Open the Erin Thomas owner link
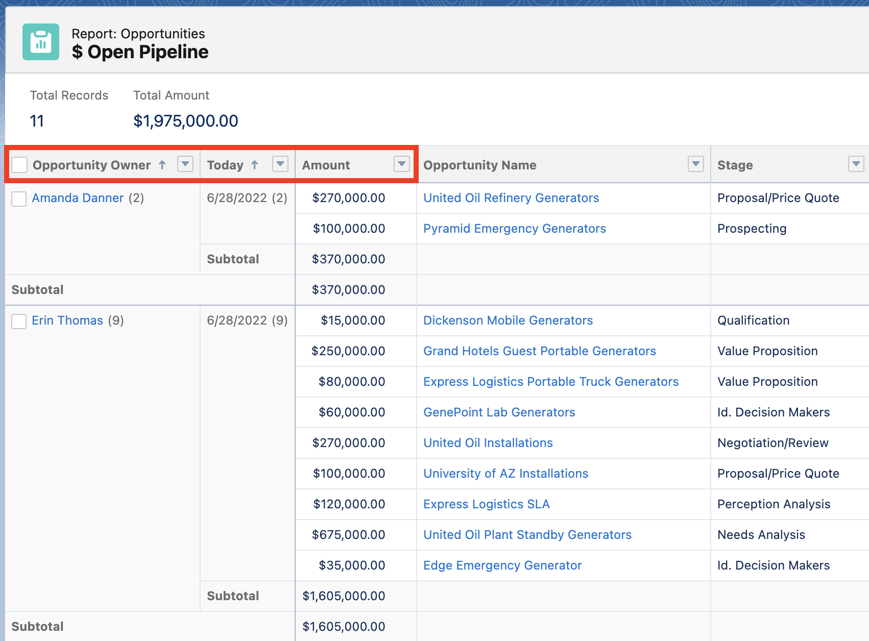The width and height of the screenshot is (869, 641). (67, 320)
